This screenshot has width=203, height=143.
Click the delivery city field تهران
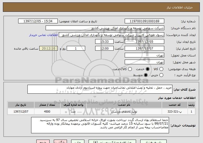point(144,62)
